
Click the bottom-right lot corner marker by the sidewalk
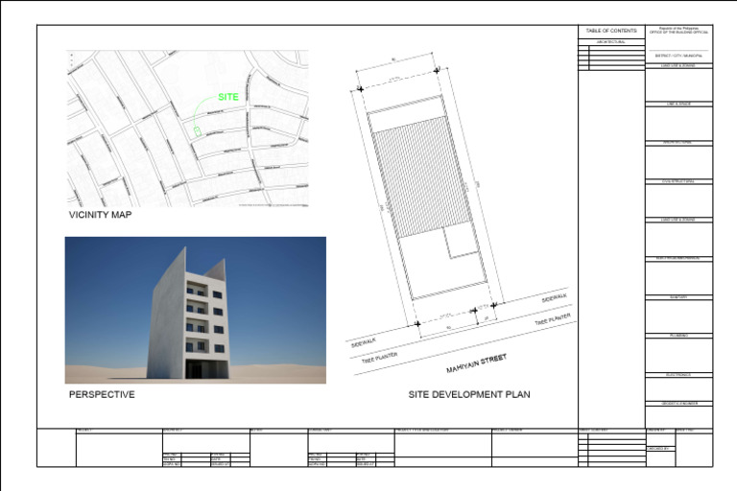[493, 305]
